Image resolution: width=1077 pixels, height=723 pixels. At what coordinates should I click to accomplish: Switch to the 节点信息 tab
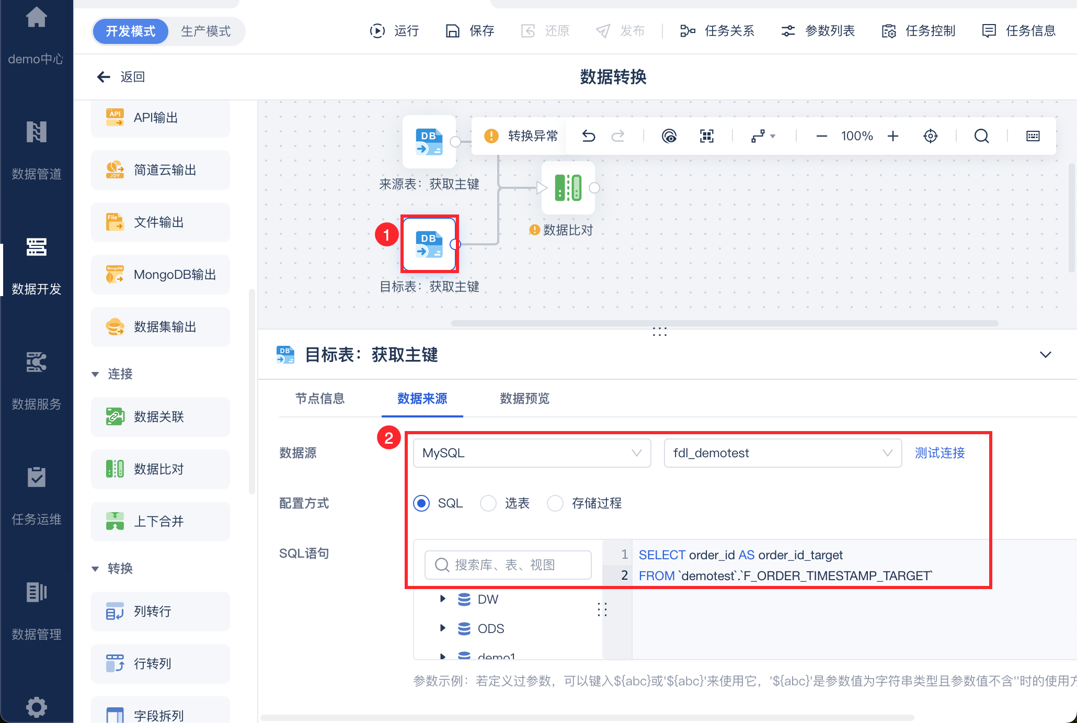point(320,399)
